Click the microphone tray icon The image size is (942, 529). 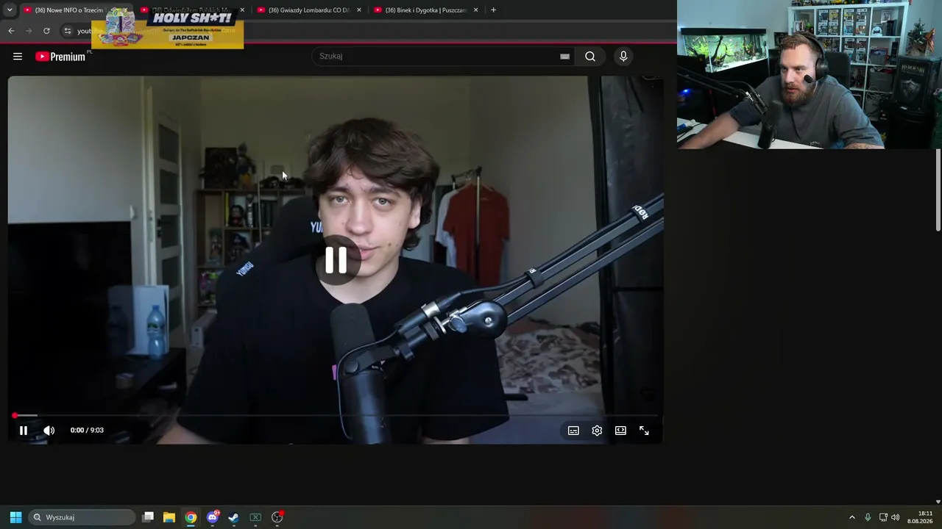tap(868, 517)
